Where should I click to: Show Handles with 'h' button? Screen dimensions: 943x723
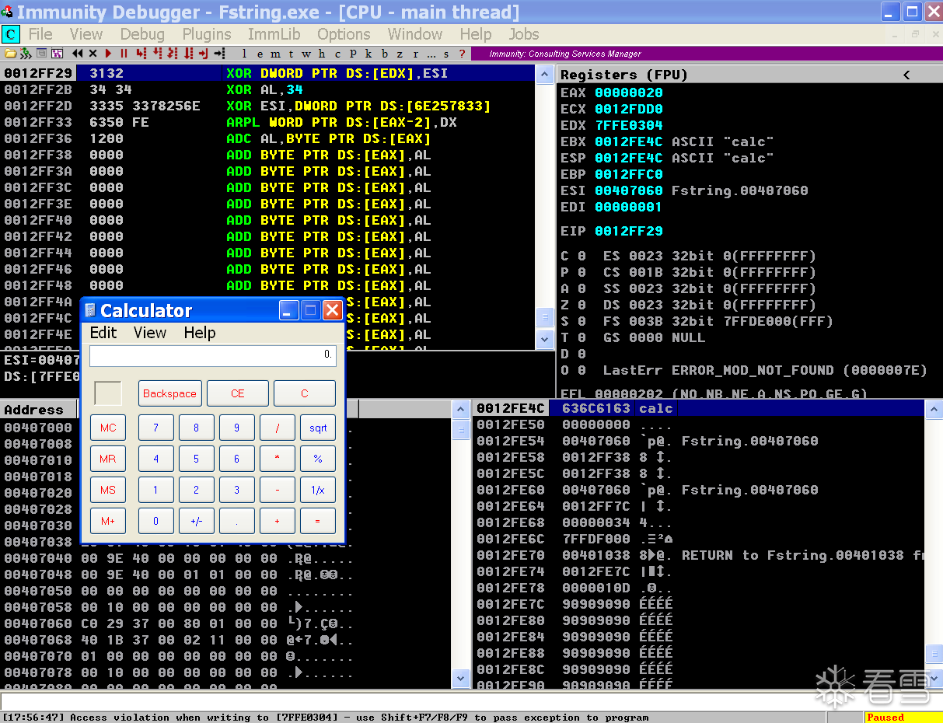tap(322, 54)
